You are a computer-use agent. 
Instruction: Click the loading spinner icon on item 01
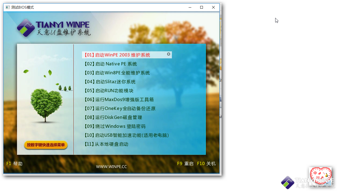pyautogui.click(x=169, y=54)
